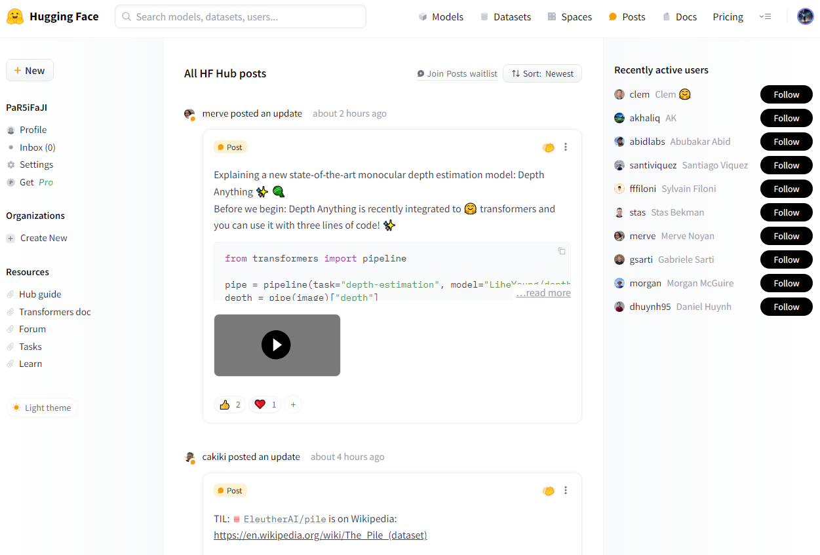Toggle the heart reaction with count 1
This screenshot has height=555, width=820.
265,405
